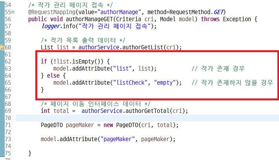Click line number 54 in gutter

pos(8,5)
